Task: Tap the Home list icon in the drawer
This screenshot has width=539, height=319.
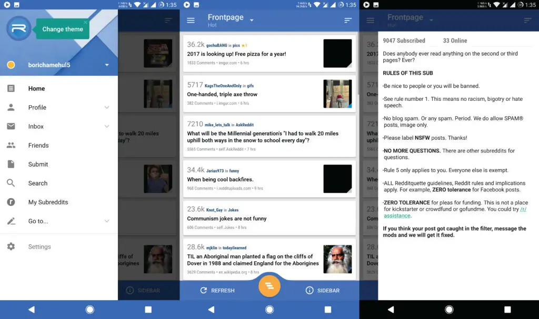Action: point(11,89)
